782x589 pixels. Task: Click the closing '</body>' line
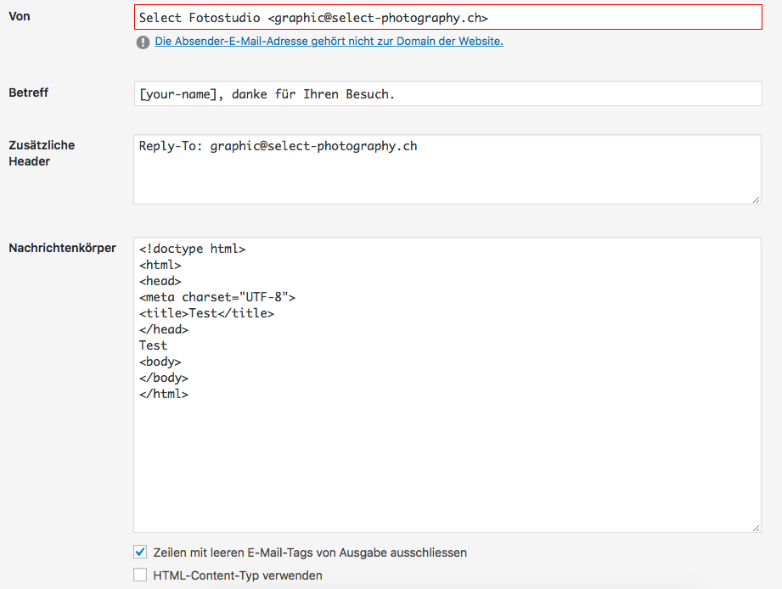click(x=164, y=378)
